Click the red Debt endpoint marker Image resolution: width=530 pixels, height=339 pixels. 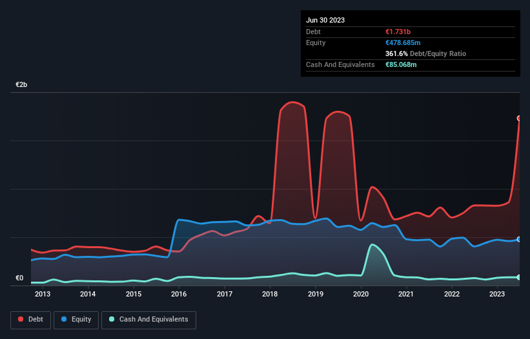519,118
